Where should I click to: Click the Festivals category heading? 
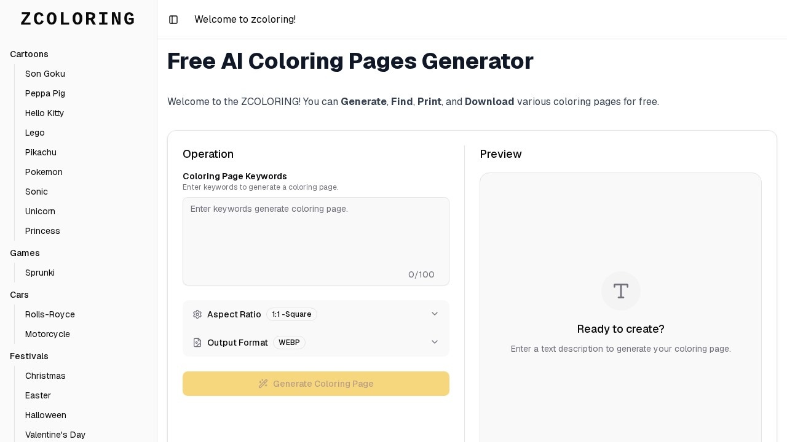coord(29,356)
